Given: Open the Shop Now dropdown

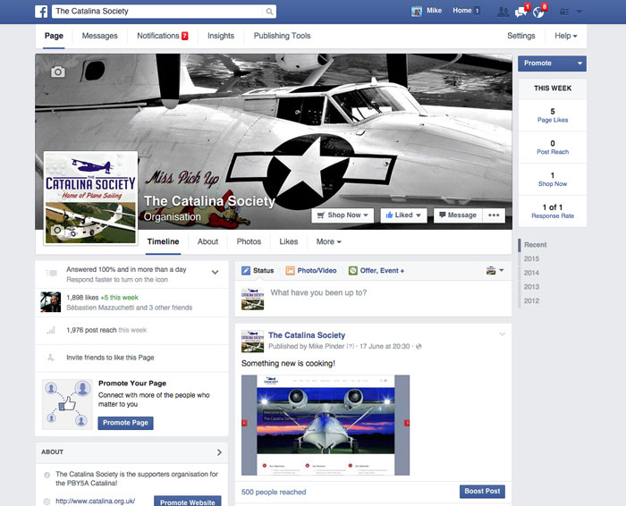Looking at the screenshot, I should click(343, 215).
